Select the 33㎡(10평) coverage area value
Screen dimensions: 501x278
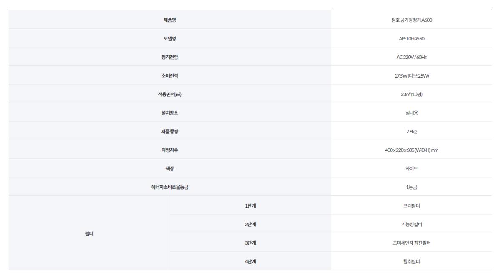411,94
